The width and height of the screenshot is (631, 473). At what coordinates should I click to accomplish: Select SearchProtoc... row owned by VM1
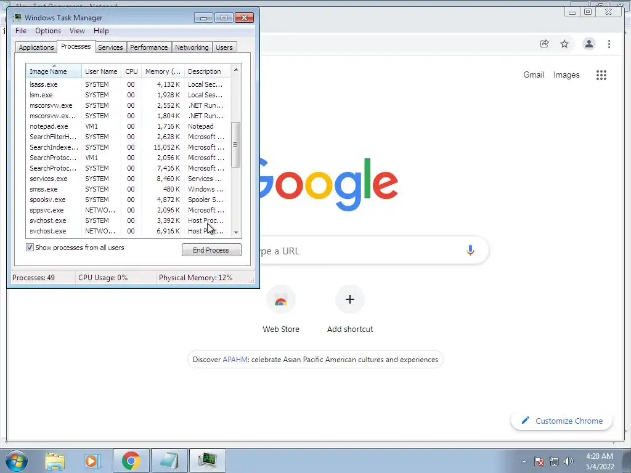coord(128,158)
